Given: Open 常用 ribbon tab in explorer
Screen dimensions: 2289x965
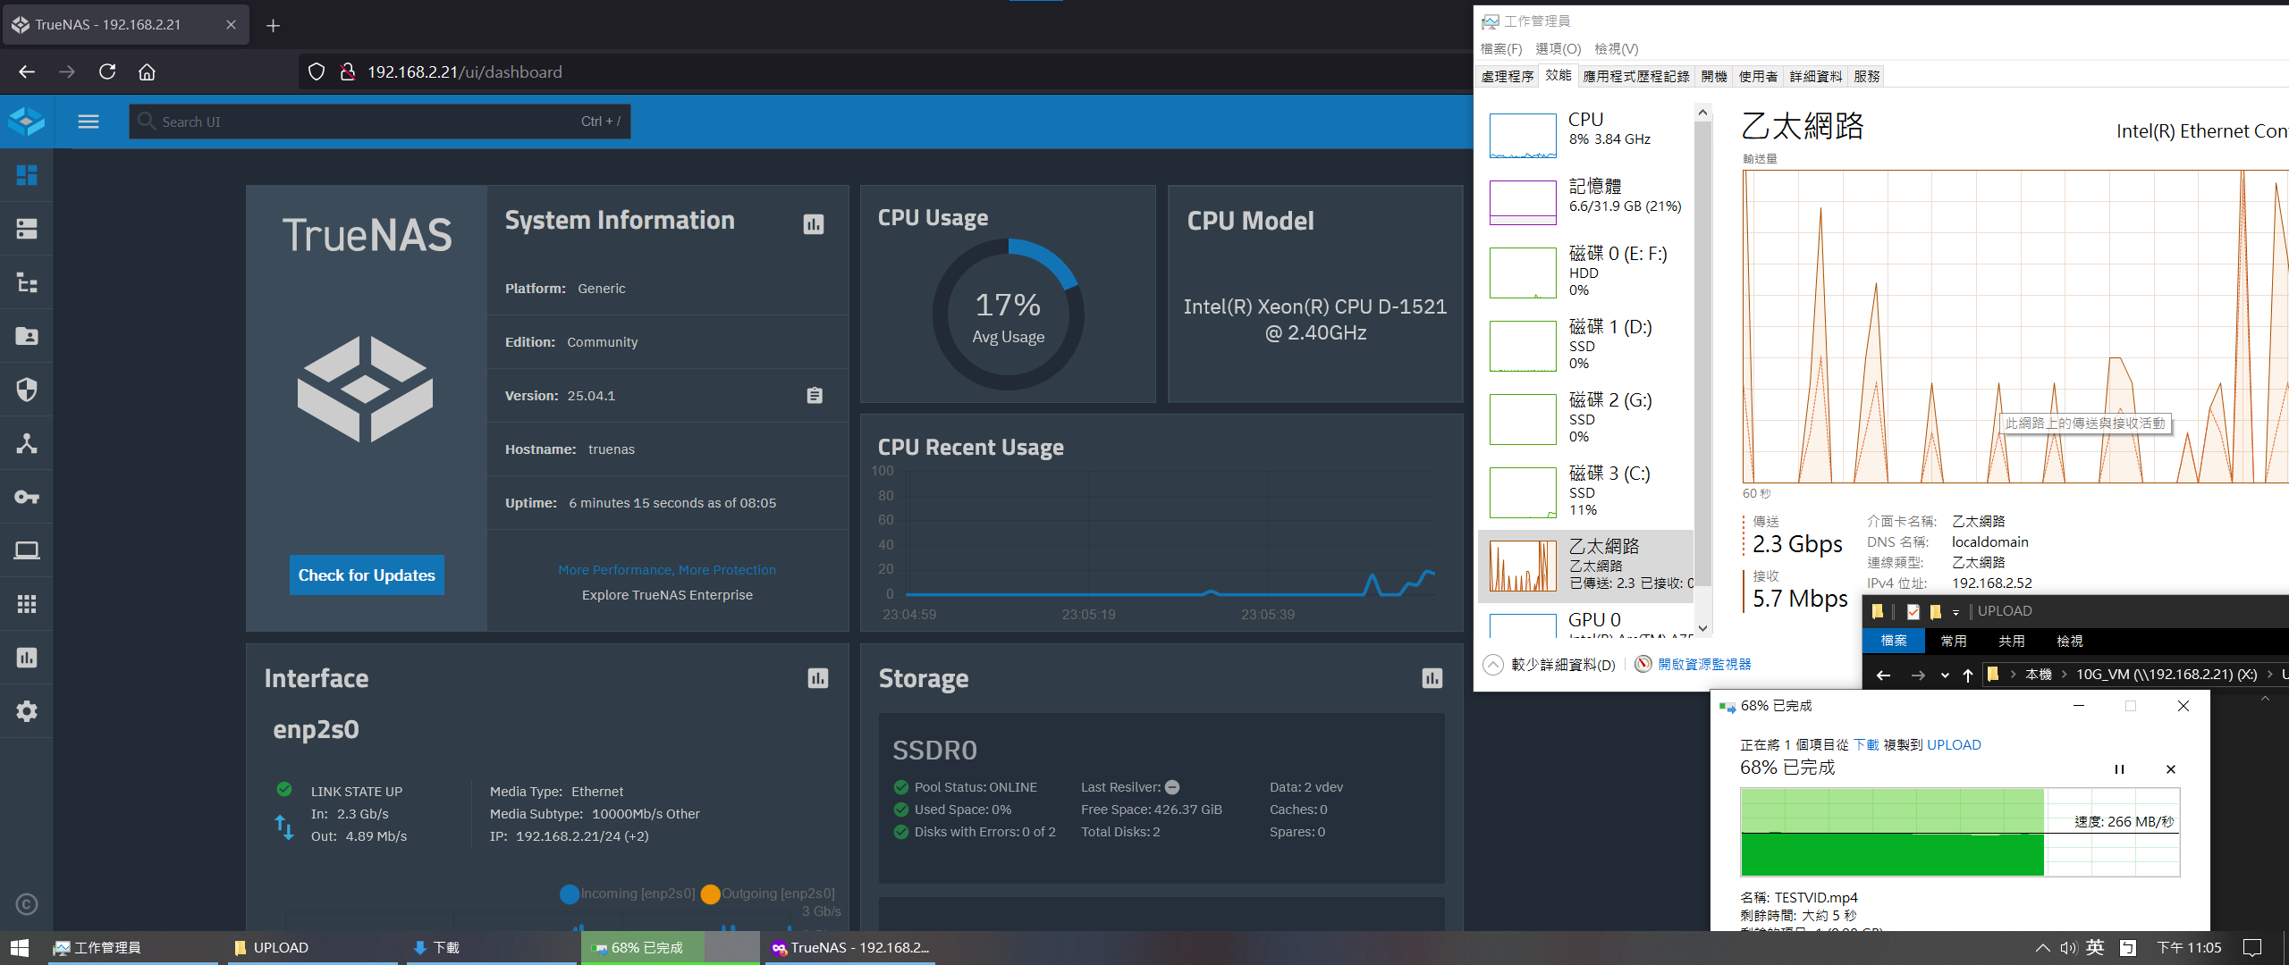Looking at the screenshot, I should point(1954,641).
